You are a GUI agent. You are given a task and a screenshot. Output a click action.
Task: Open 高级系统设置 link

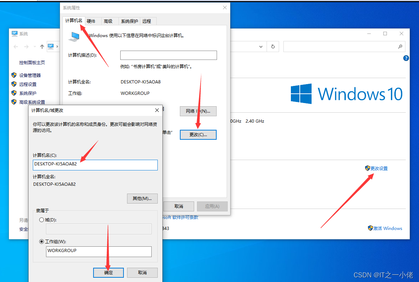pyautogui.click(x=32, y=102)
